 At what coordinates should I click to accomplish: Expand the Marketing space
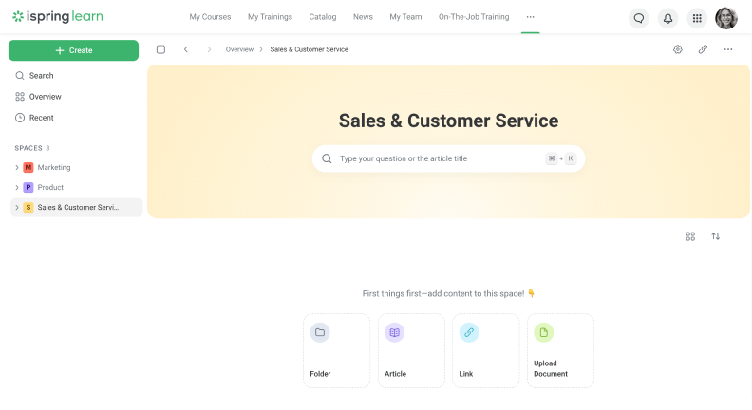[x=17, y=168]
